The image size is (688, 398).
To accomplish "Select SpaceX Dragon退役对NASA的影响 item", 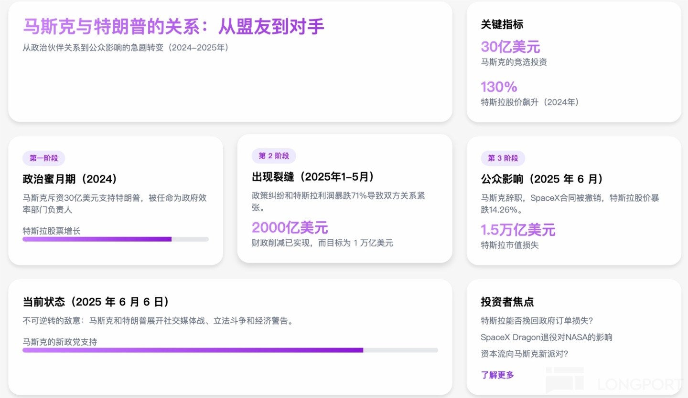I will point(547,337).
